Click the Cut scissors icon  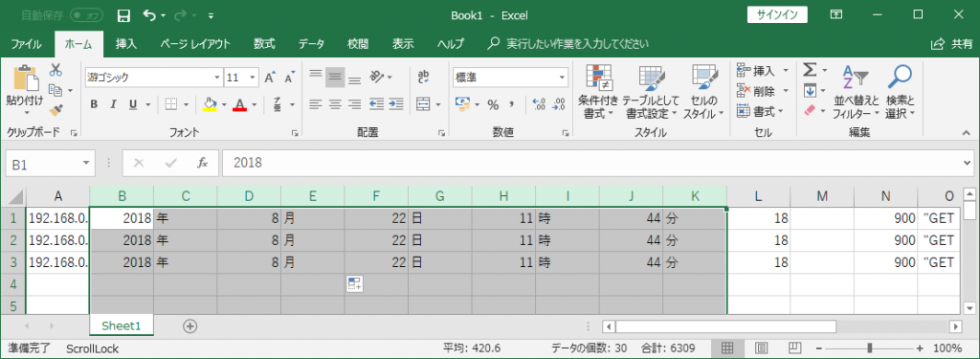point(56,70)
